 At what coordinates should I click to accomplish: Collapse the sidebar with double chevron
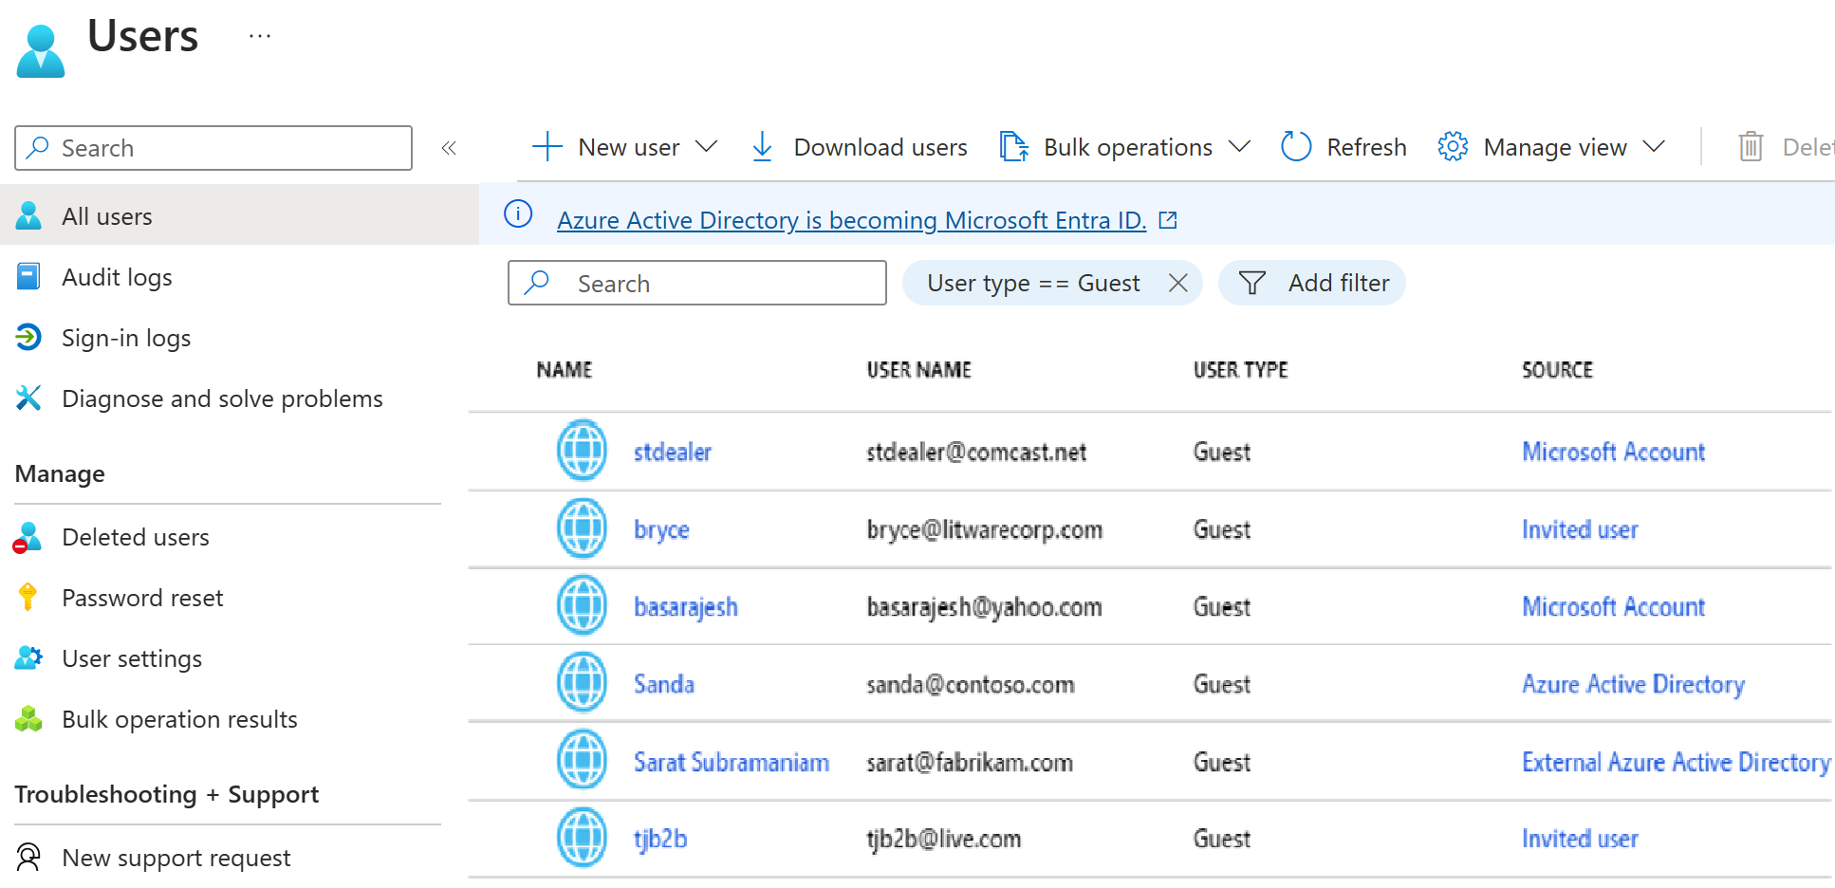449,148
